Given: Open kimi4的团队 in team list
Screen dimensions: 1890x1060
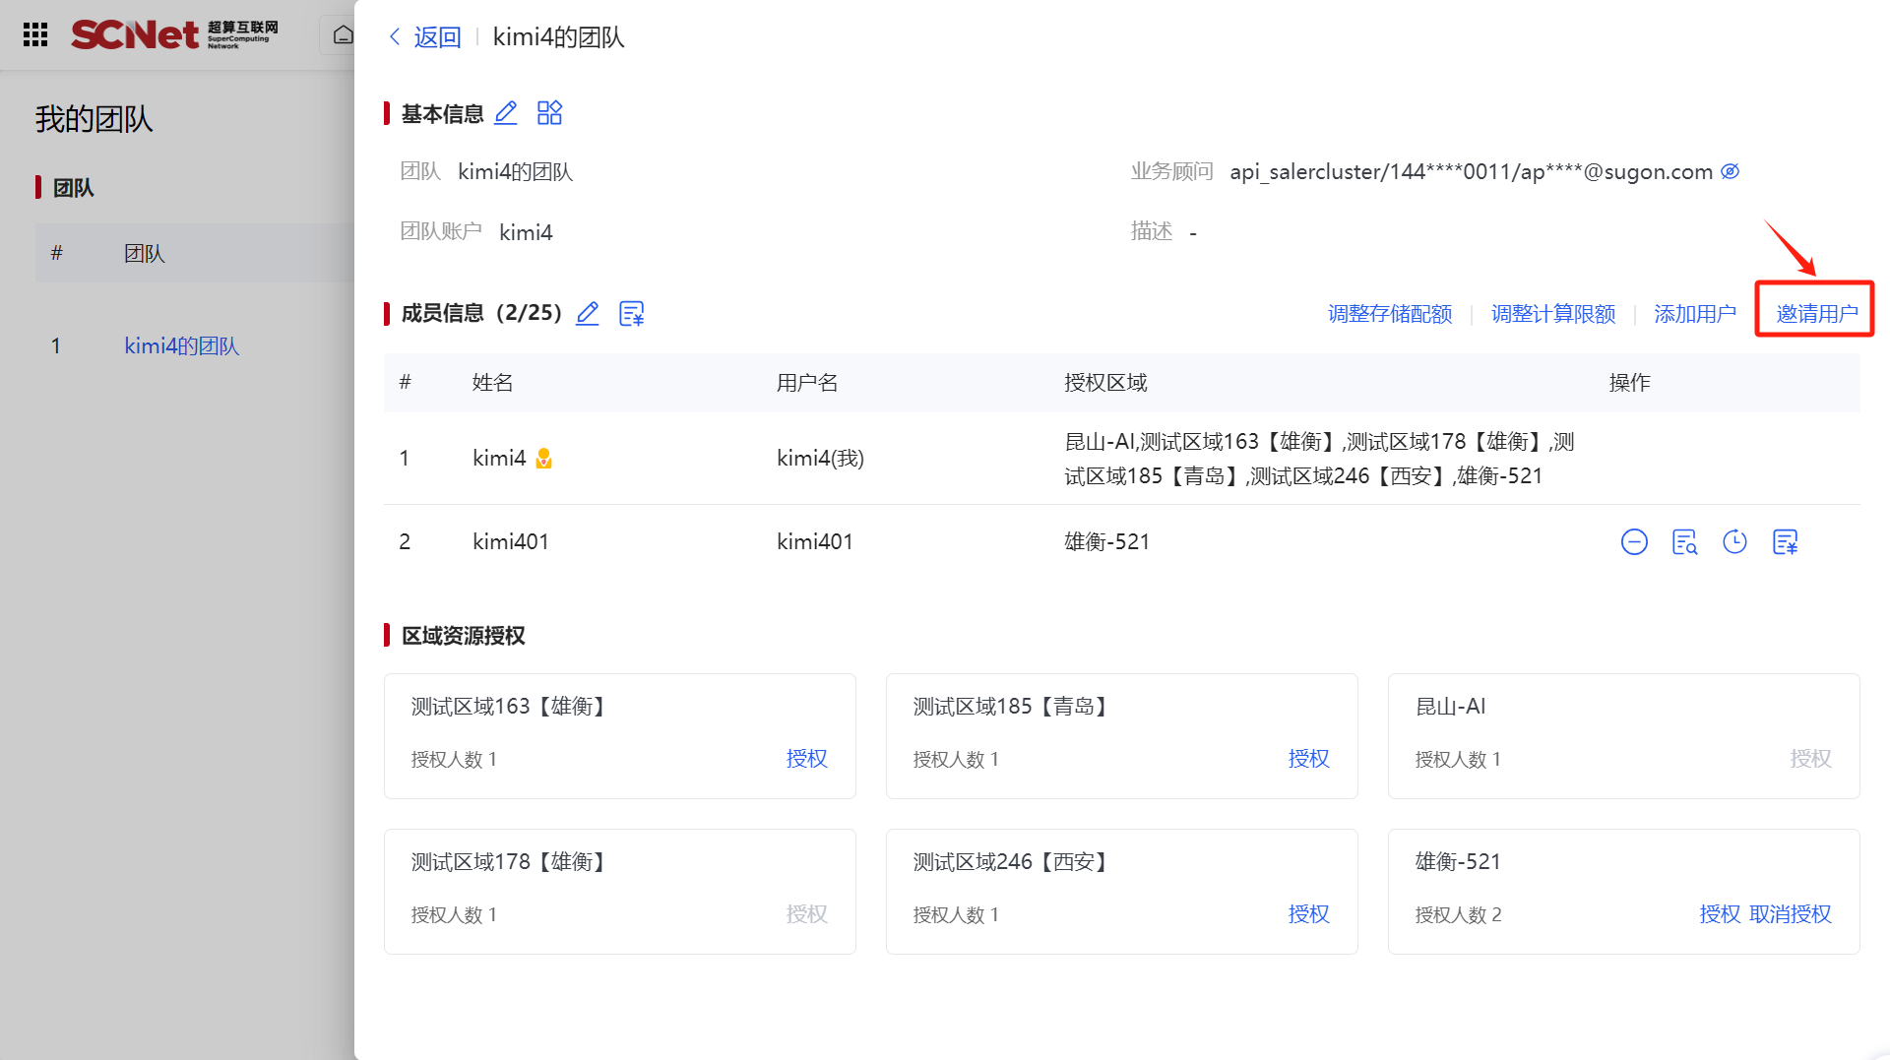Looking at the screenshot, I should click(x=182, y=345).
